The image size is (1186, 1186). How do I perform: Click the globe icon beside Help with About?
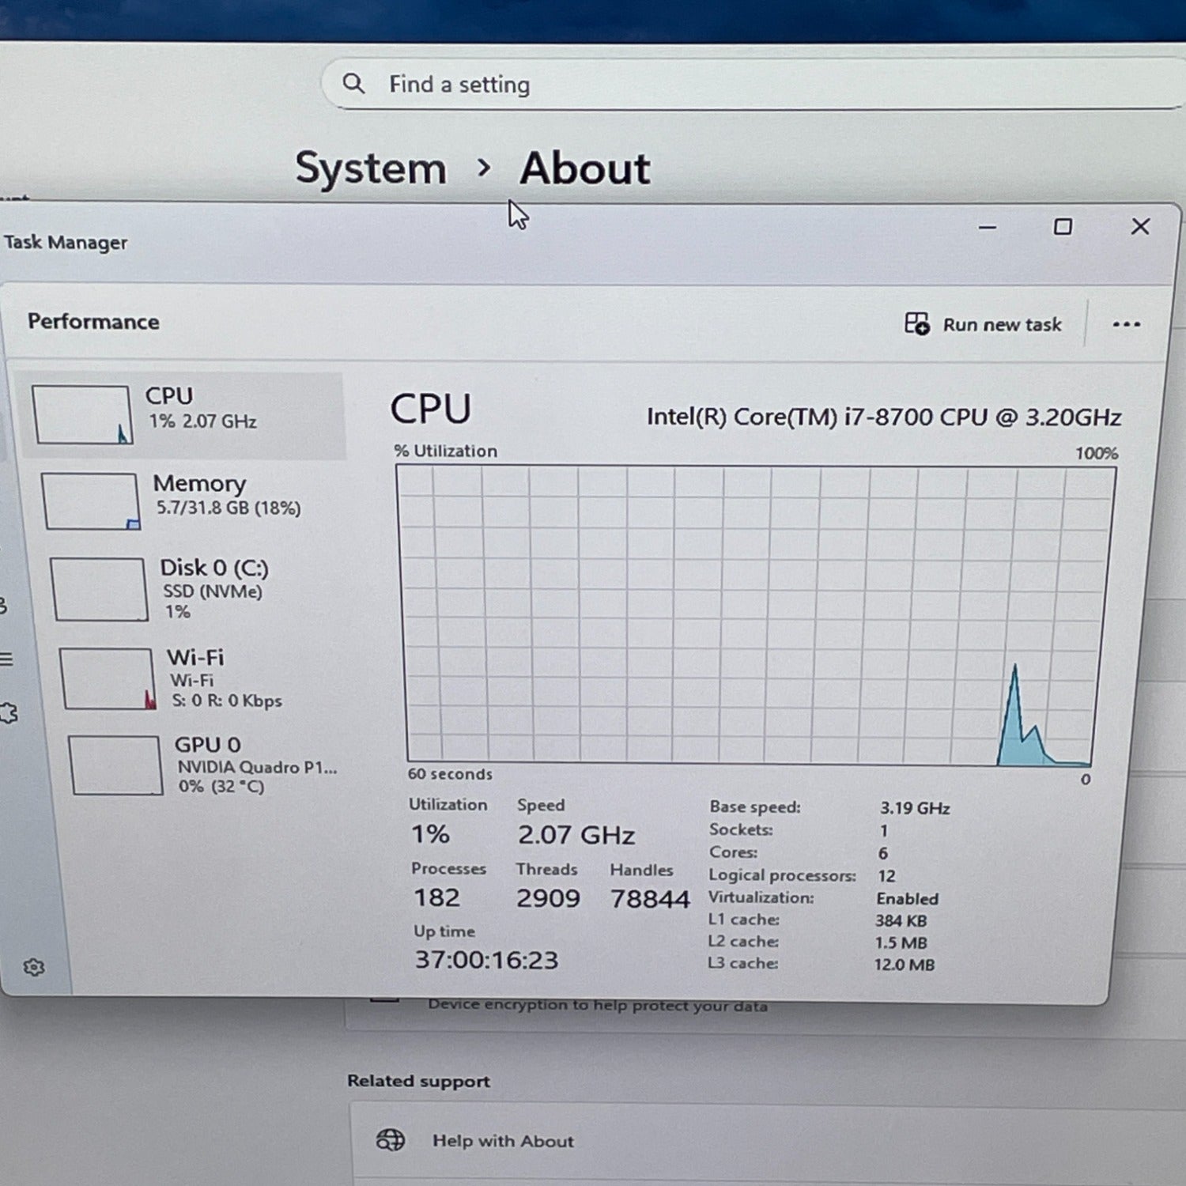click(391, 1139)
